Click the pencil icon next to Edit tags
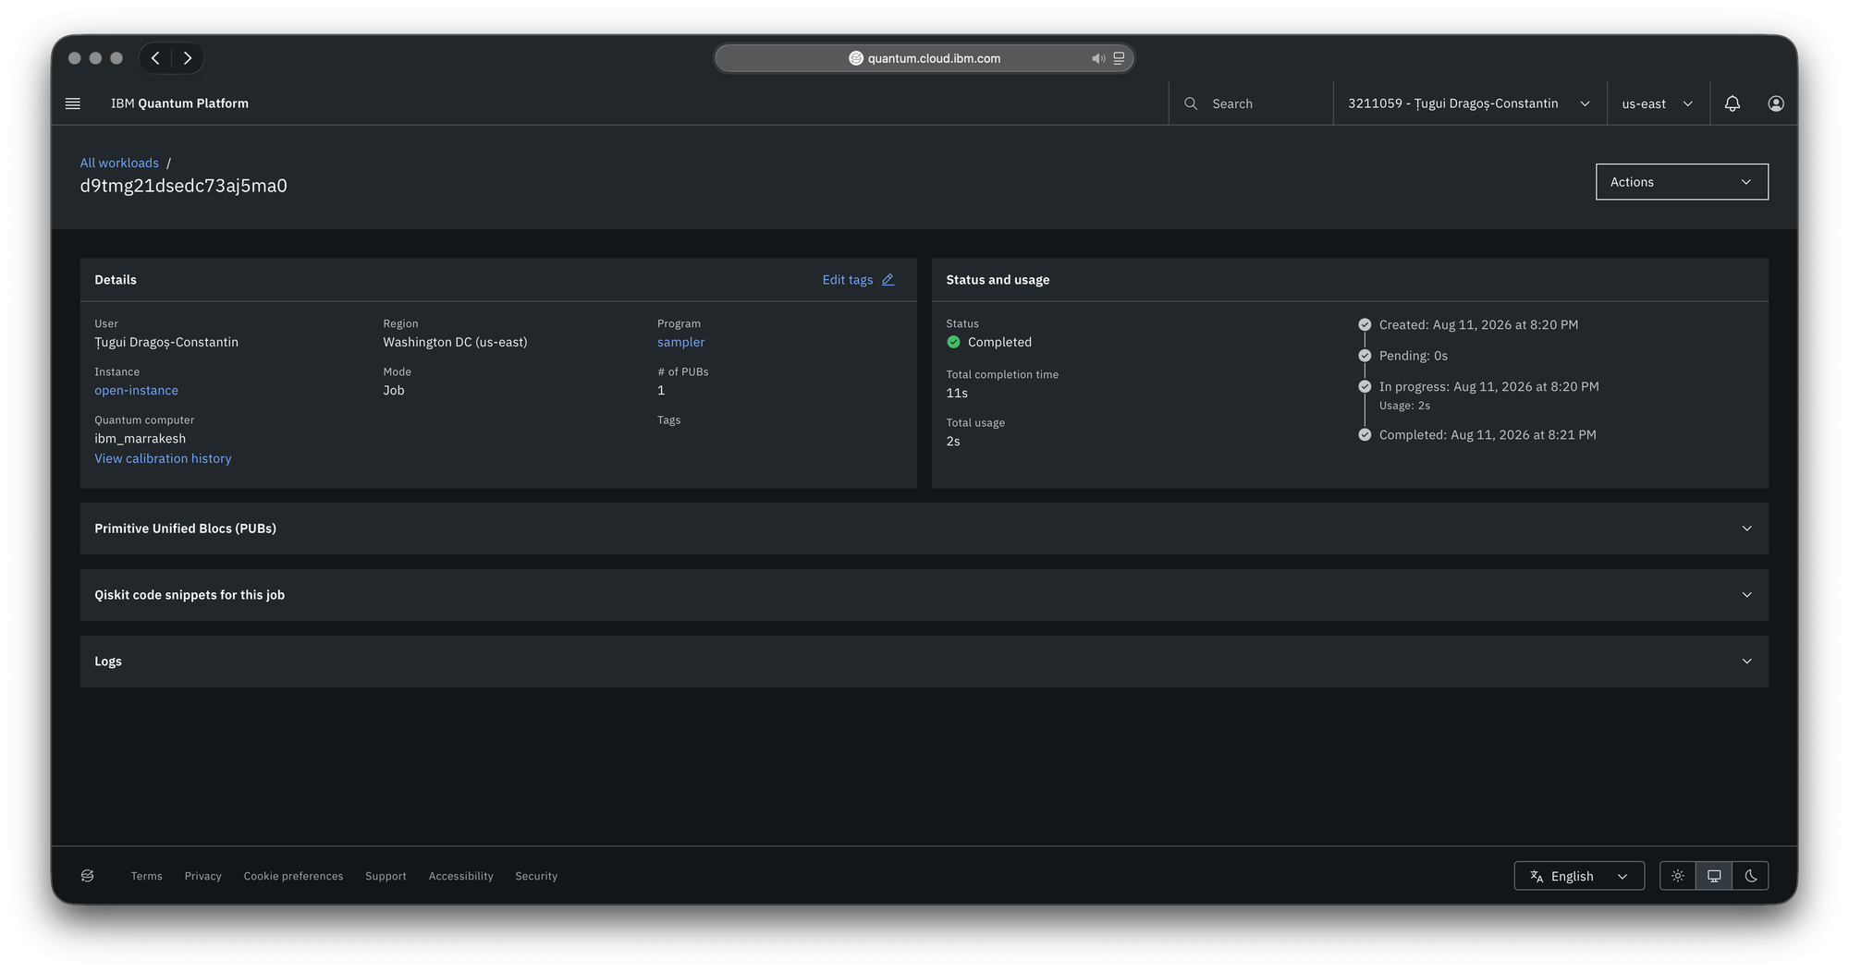Screen dimensions: 1849x972 click(x=888, y=280)
